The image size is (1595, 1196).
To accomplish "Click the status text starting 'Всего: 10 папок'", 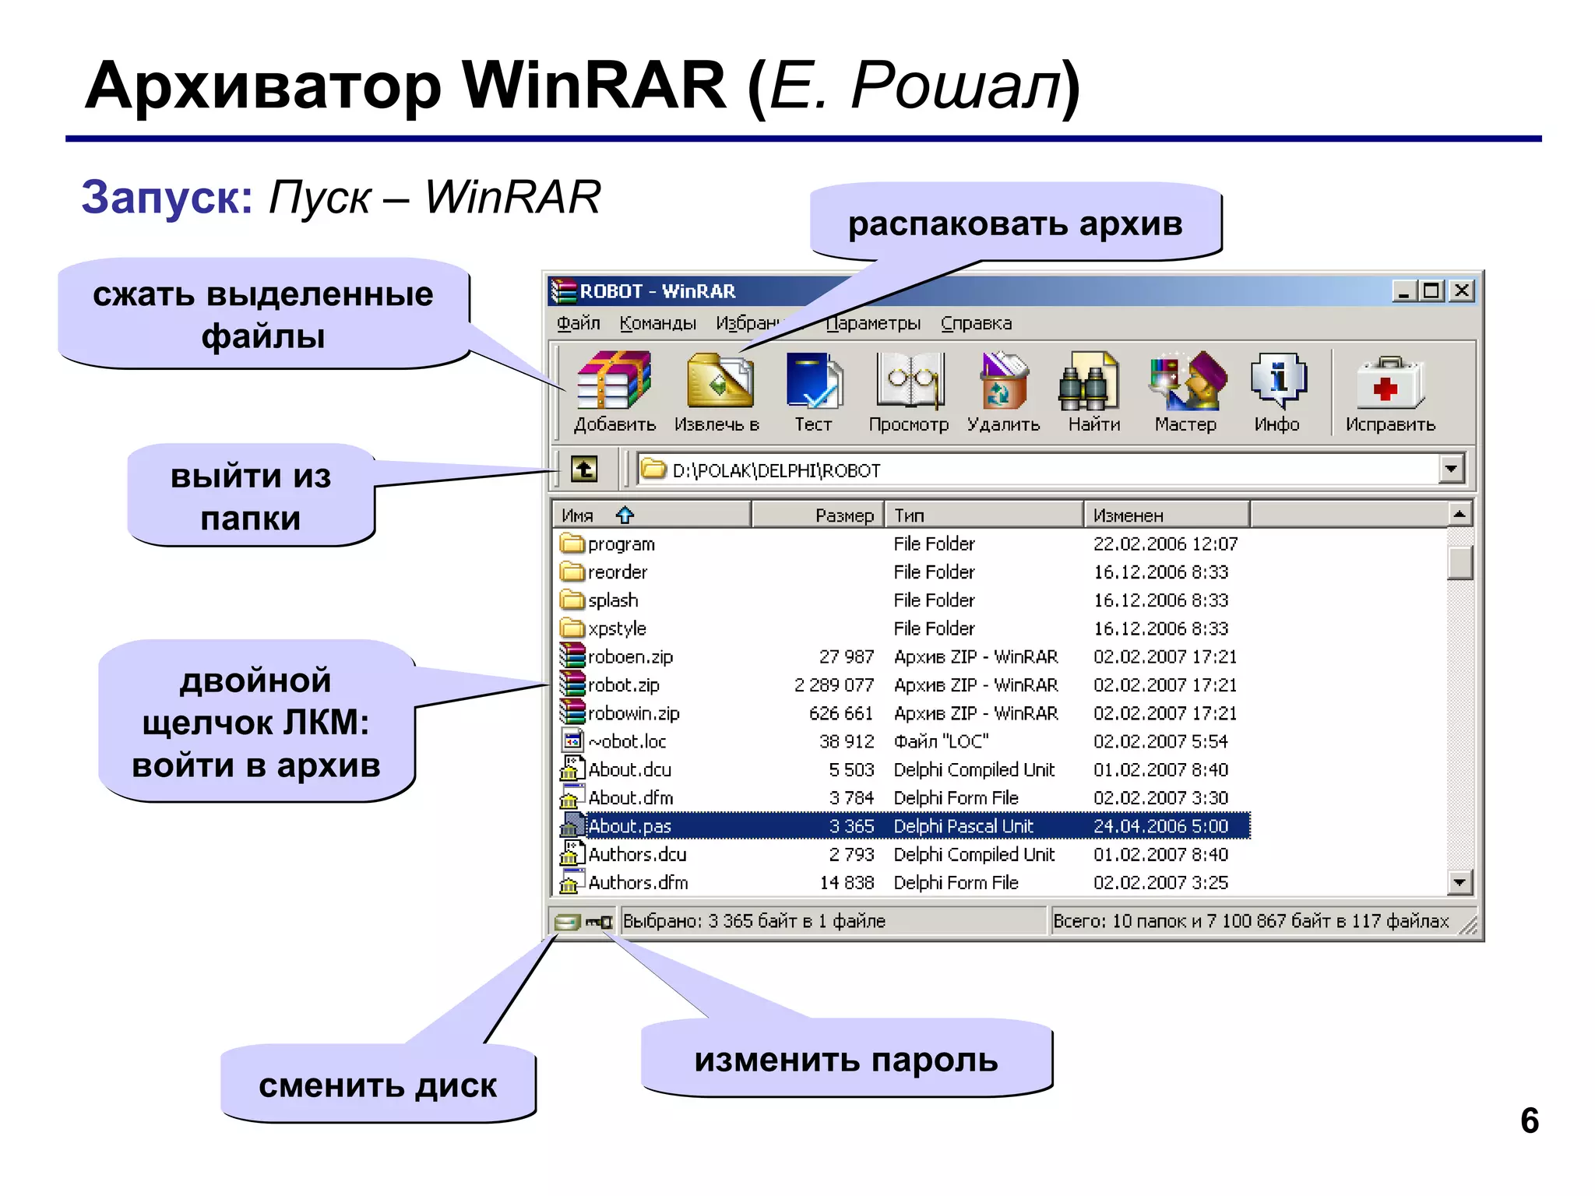I will pos(1251,921).
